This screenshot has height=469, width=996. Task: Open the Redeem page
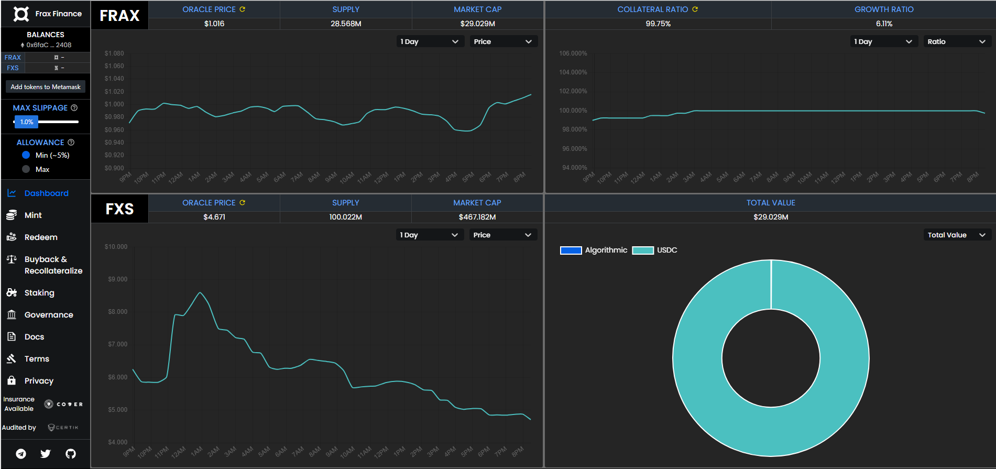coord(41,237)
